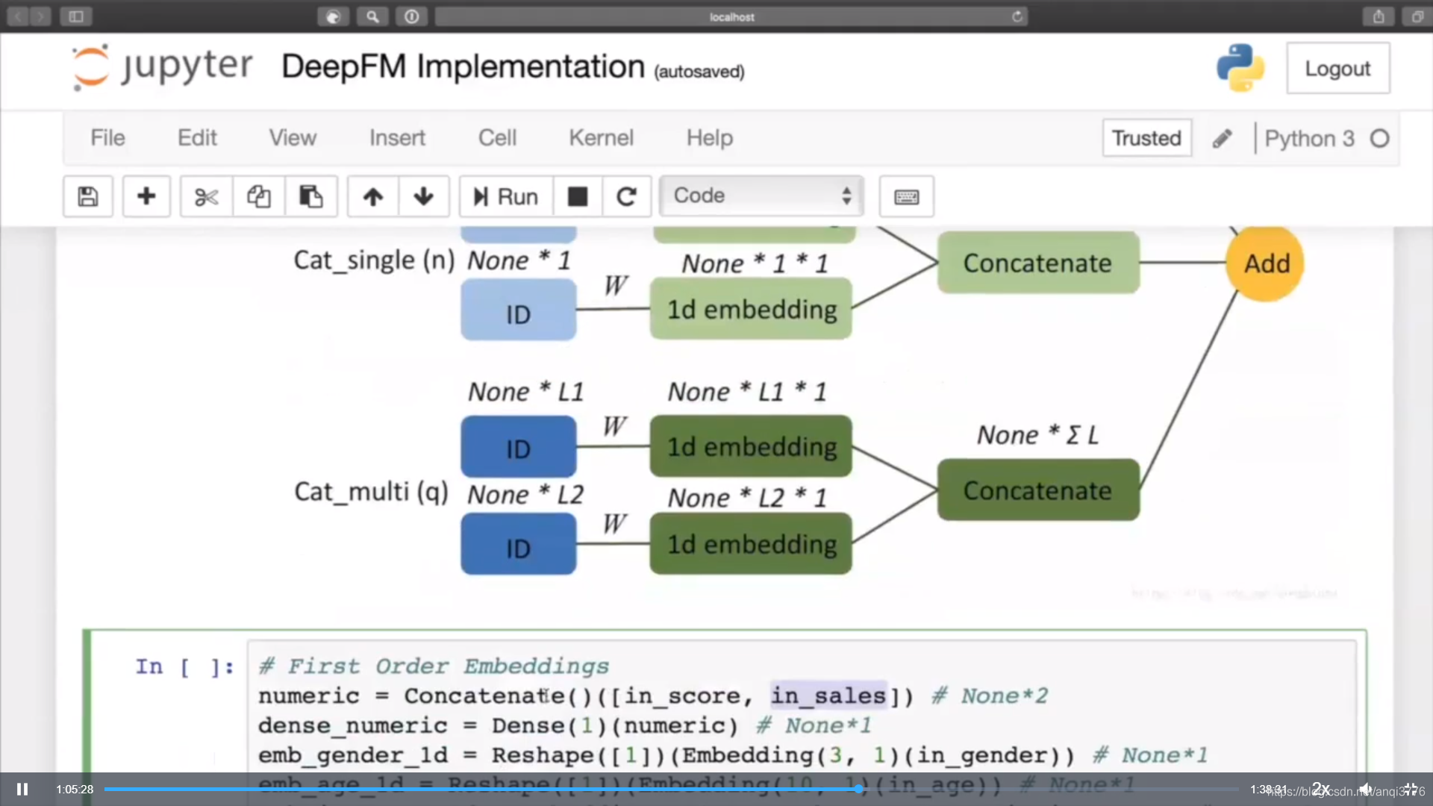The height and width of the screenshot is (806, 1433).
Task: Click the Move cell down arrow icon
Action: tap(424, 196)
